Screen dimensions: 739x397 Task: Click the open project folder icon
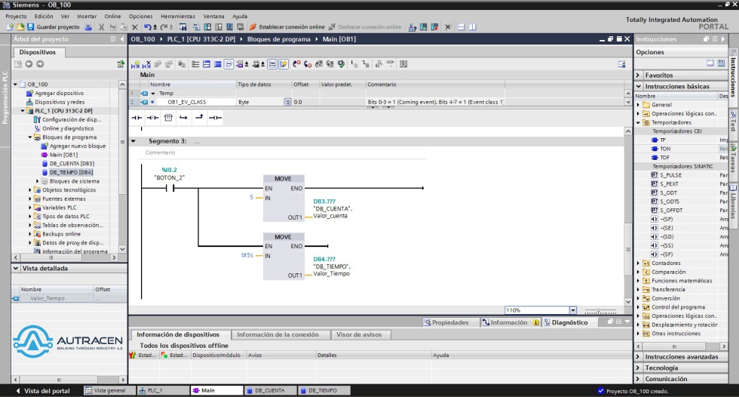[20, 27]
